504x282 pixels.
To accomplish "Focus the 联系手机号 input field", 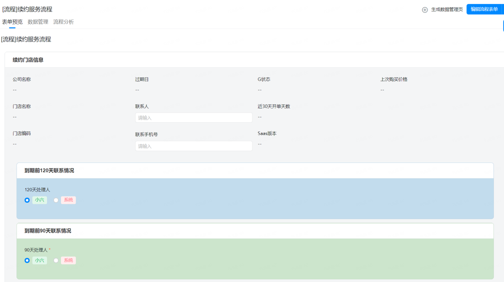I will click(194, 146).
